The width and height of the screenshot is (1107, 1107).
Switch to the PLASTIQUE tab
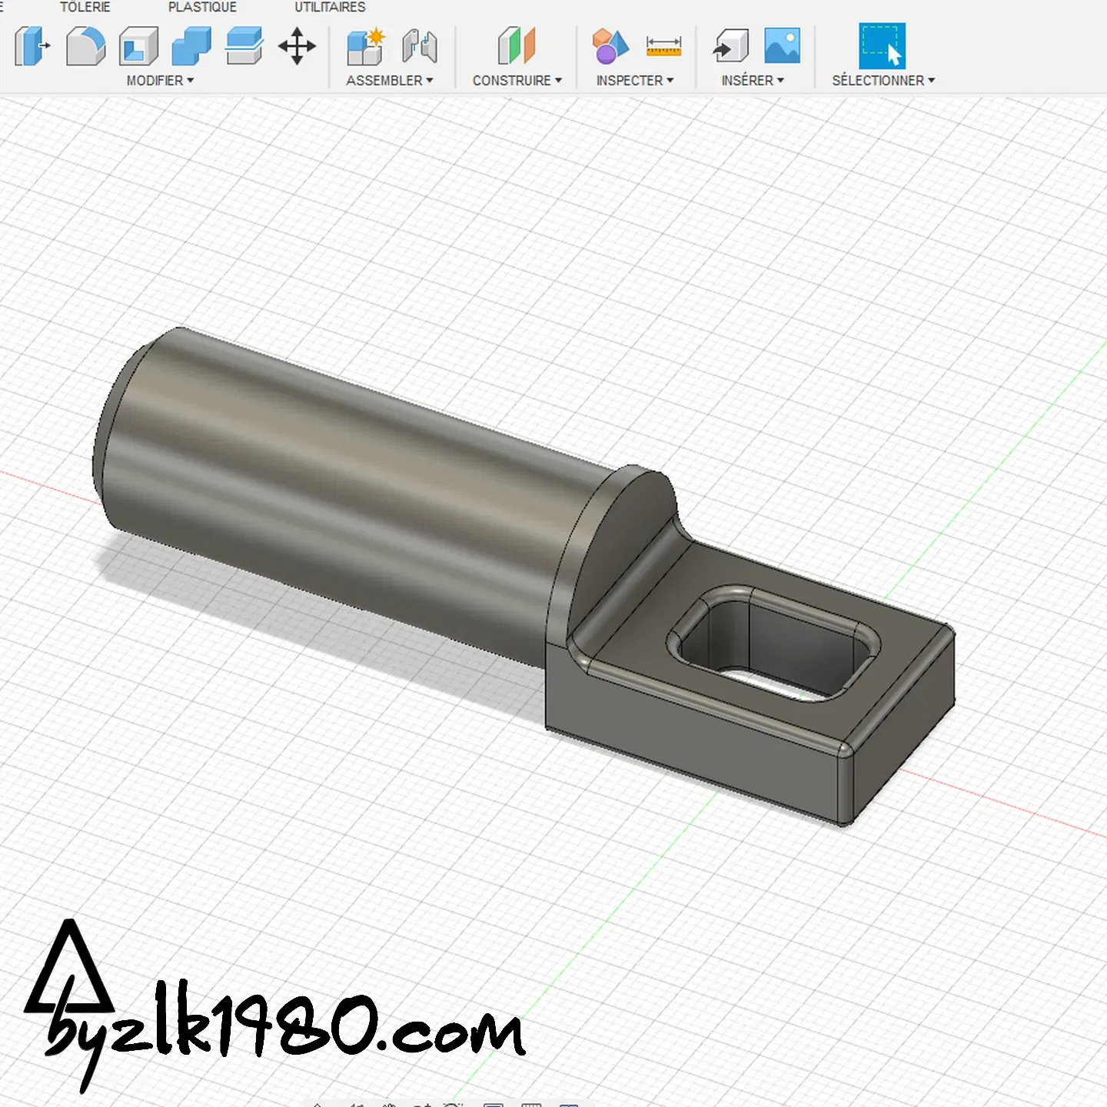pyautogui.click(x=202, y=7)
